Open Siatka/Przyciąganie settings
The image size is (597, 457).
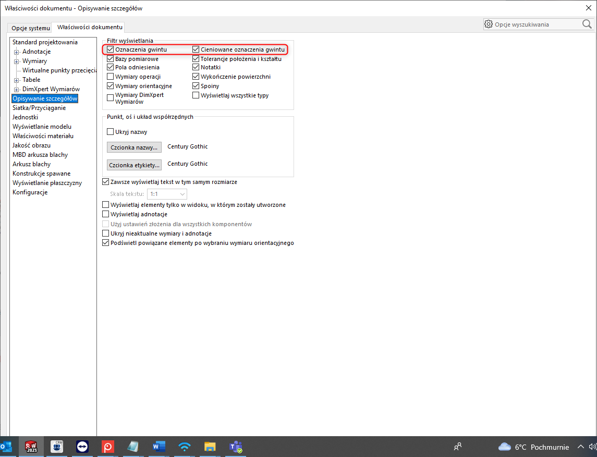[x=39, y=108]
